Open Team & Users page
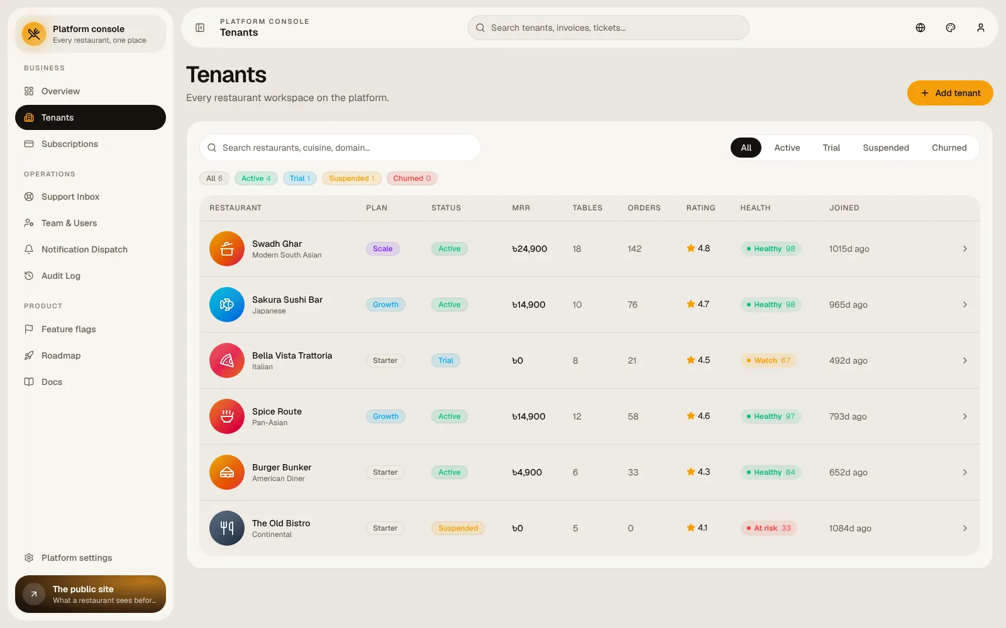Image resolution: width=1006 pixels, height=628 pixels. point(91,223)
